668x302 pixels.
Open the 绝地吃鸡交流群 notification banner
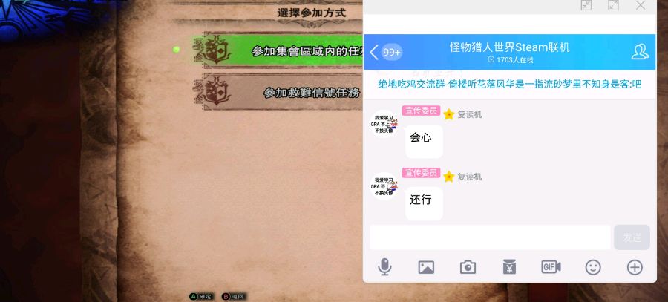[509, 85]
